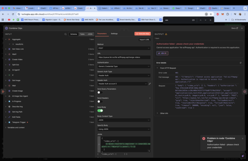
Task: Expand the Get Video Link input node
Action: pos(6,49)
